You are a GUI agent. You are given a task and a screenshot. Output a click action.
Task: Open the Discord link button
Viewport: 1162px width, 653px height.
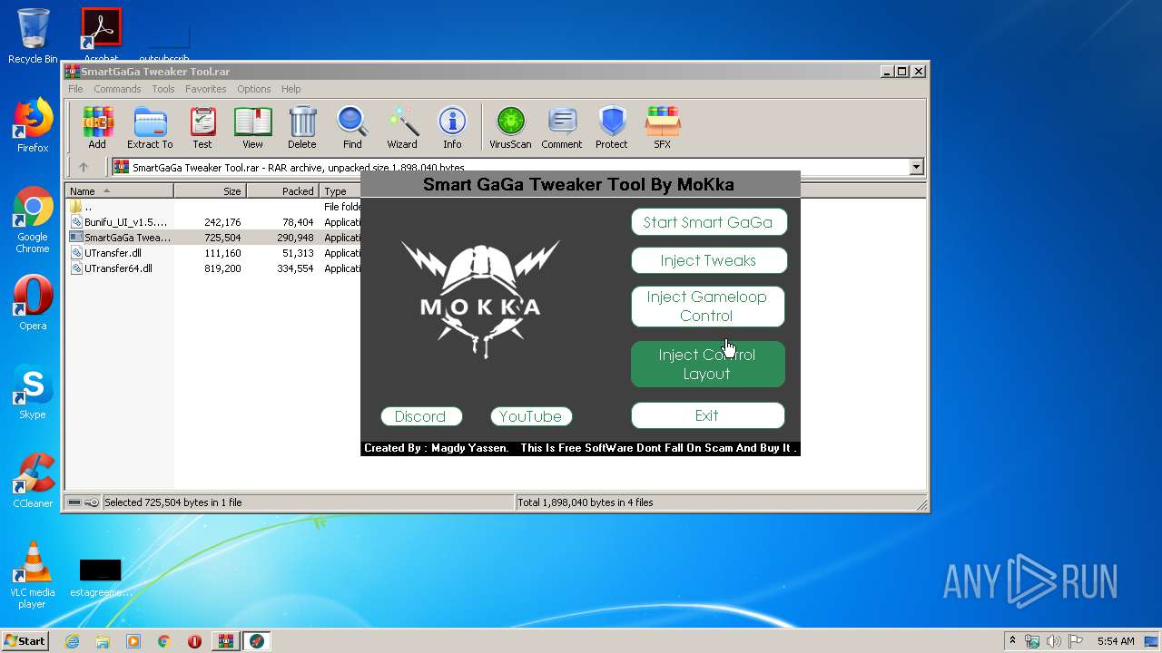click(x=421, y=416)
